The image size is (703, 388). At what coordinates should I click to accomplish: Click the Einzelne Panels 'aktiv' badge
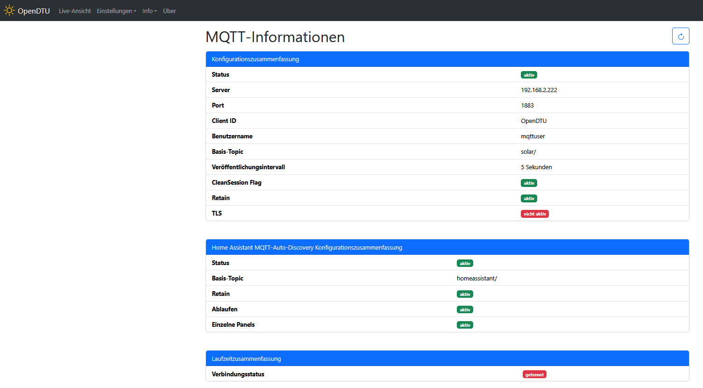tap(465, 325)
